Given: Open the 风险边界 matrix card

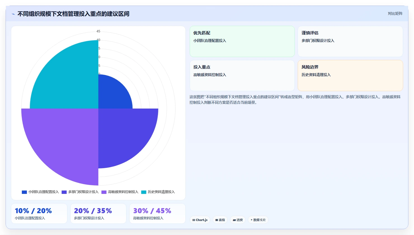Looking at the screenshot, I should pyautogui.click(x=350, y=76).
